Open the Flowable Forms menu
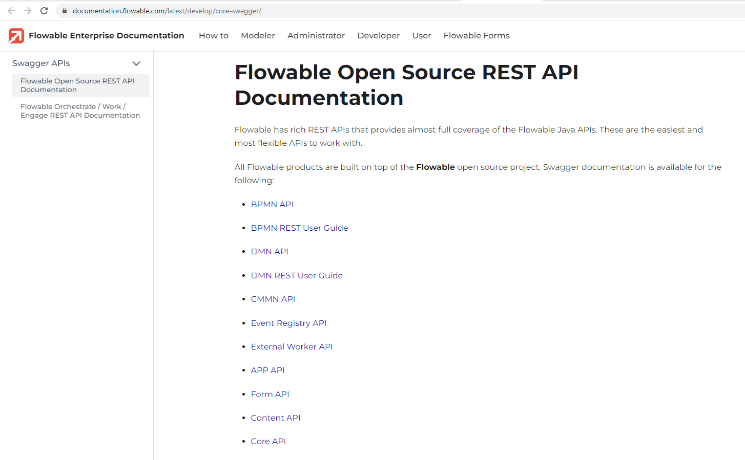745x460 pixels. click(x=477, y=35)
